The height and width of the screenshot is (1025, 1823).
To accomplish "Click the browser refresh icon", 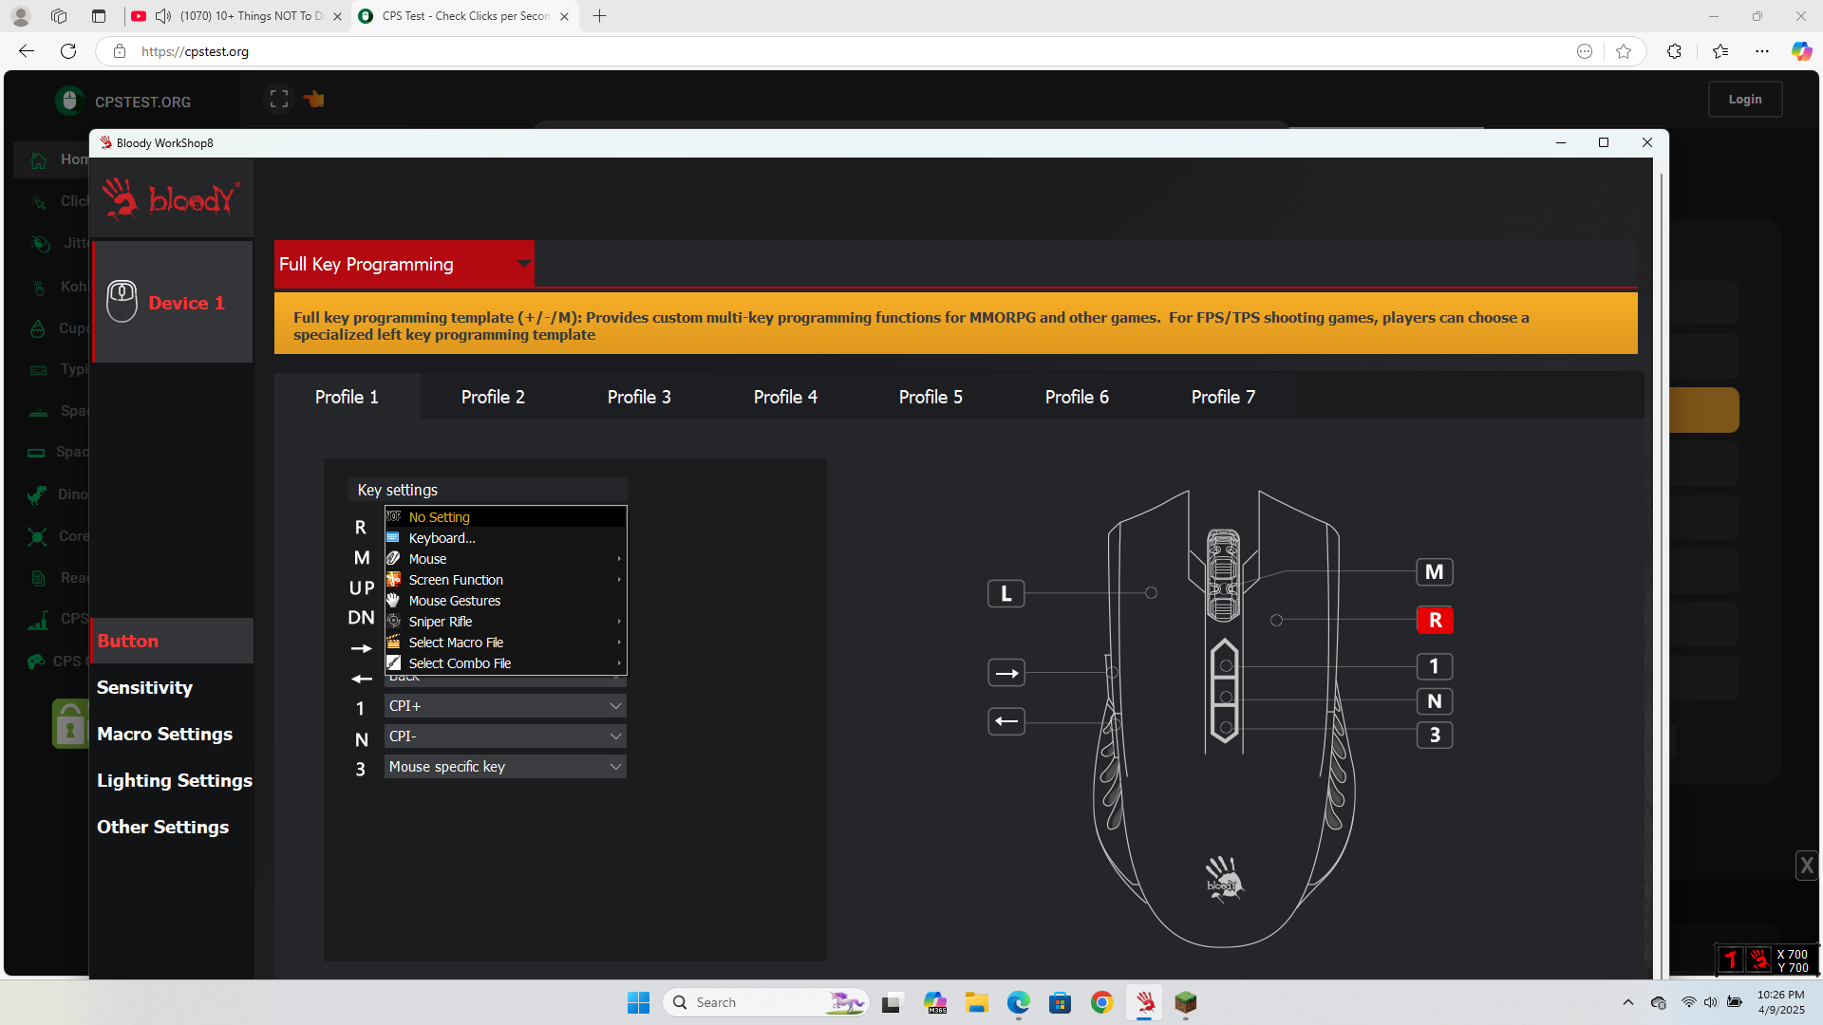I will 68,51.
